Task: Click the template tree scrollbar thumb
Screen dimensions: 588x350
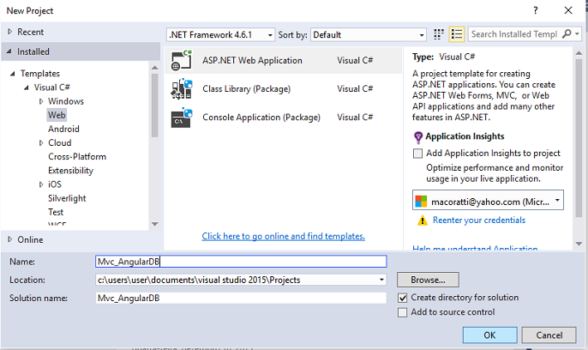Action: (x=155, y=106)
